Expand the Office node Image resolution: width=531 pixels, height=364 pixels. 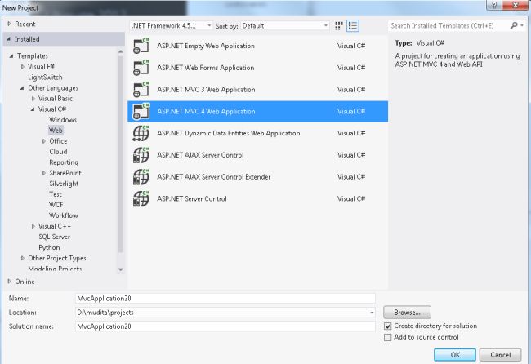pyautogui.click(x=43, y=141)
